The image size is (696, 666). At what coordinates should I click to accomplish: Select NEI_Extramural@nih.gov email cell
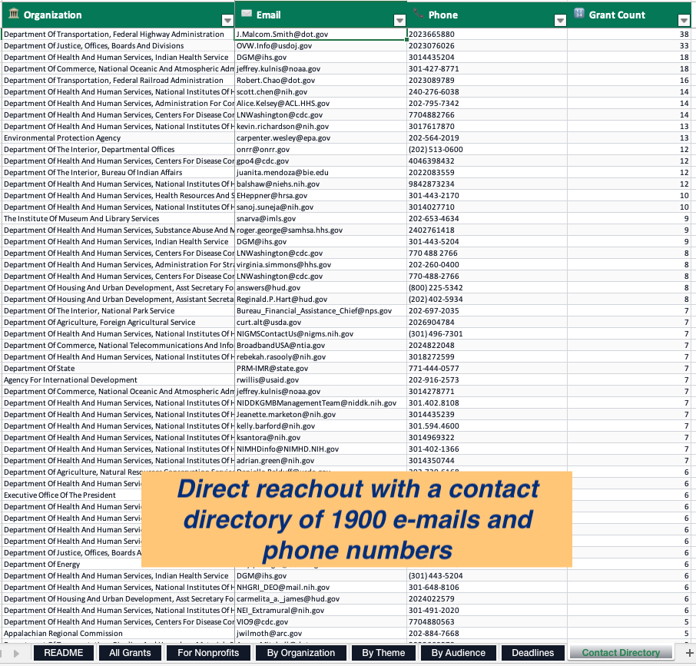tap(320, 611)
